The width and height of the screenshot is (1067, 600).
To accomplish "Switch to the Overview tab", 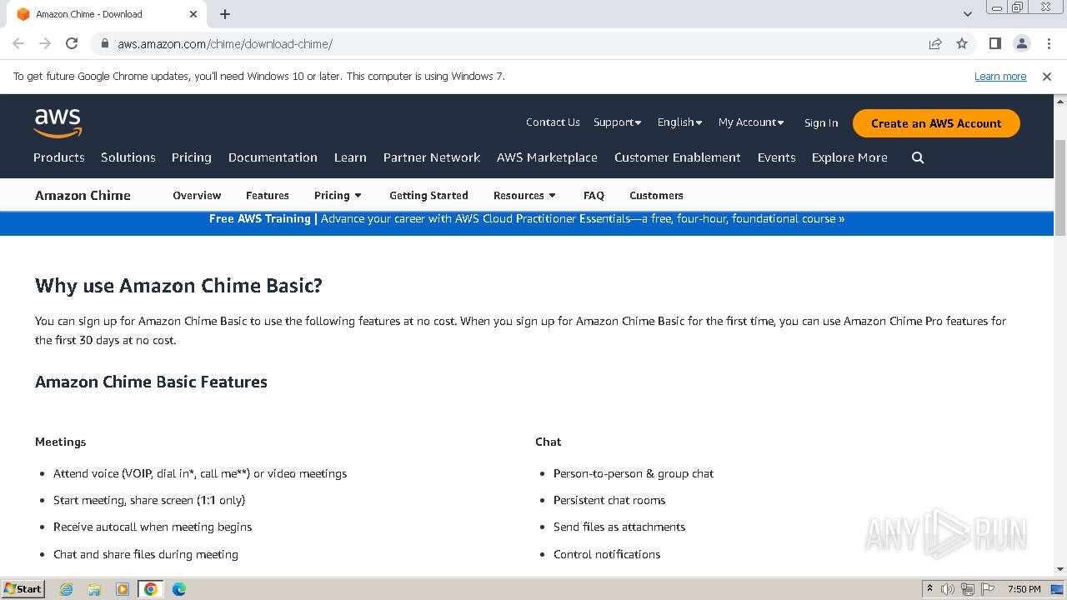I will coord(197,196).
